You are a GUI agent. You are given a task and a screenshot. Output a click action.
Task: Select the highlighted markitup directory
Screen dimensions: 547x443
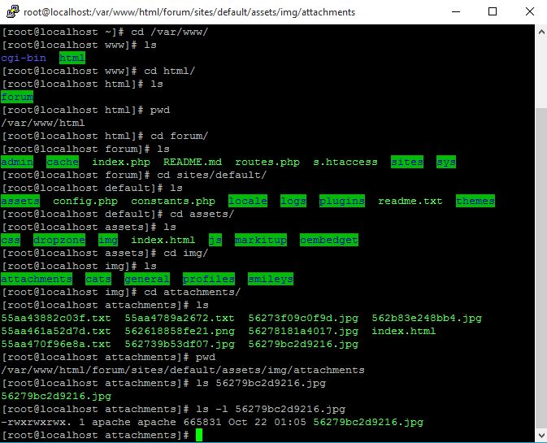[261, 240]
